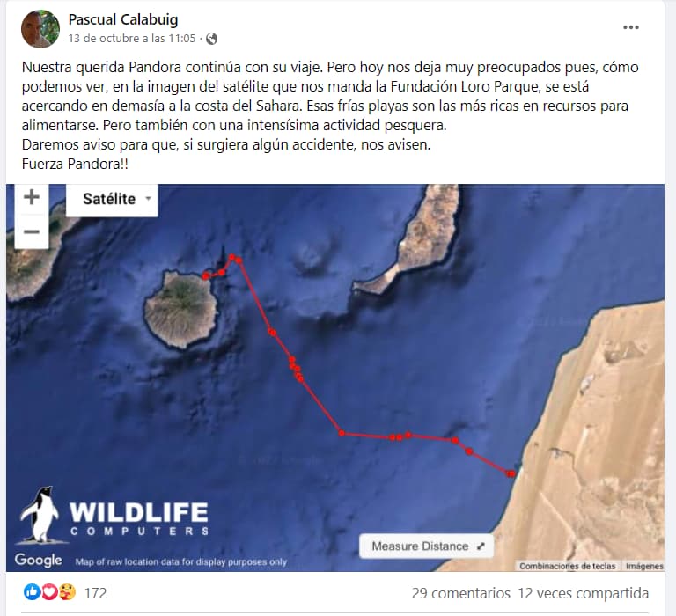Zoom out with the map minus button
The image size is (676, 616).
32,232
